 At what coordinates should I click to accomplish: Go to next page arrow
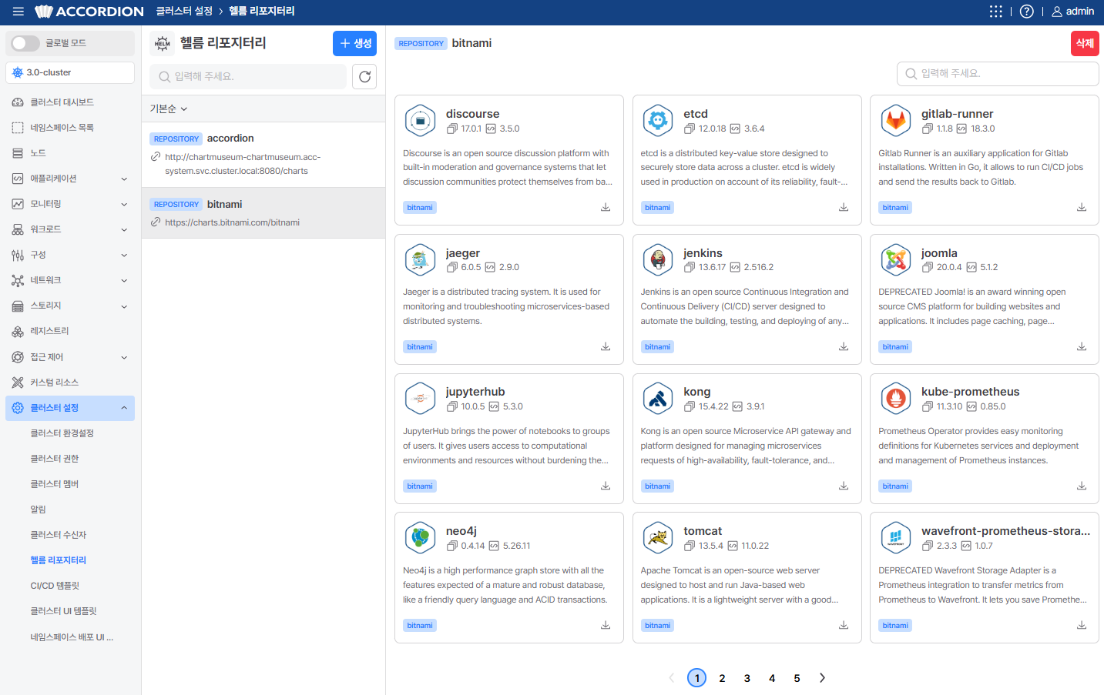[x=822, y=678]
